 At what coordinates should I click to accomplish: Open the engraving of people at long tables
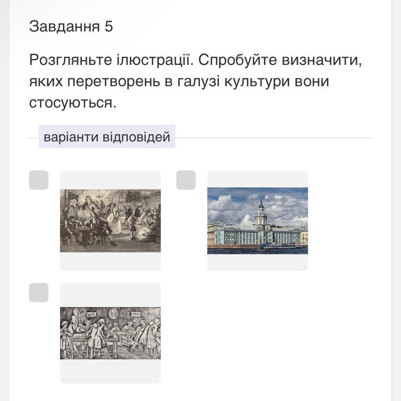(x=110, y=333)
